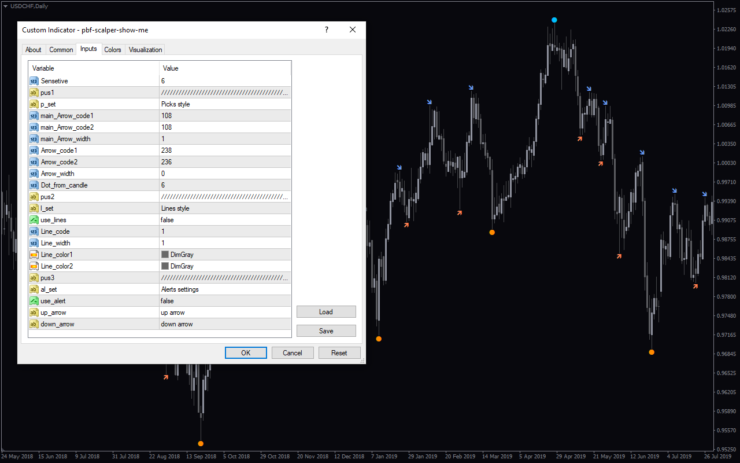The image size is (740, 463).
Task: Click the integer icon beside Arrow_width
Action: pos(34,174)
